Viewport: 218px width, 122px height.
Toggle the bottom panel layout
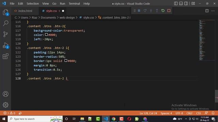(x=181, y=3)
